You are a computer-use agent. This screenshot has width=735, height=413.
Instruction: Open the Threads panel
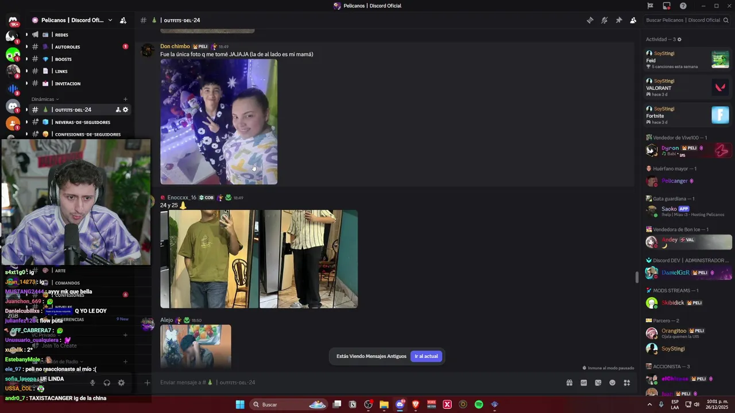590,20
